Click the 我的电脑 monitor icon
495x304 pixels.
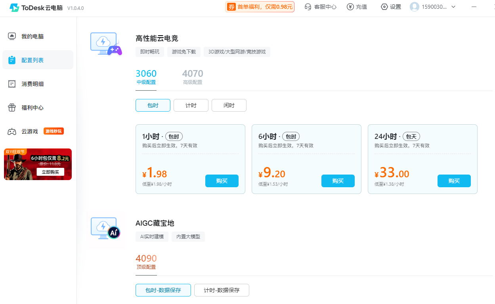(12, 36)
